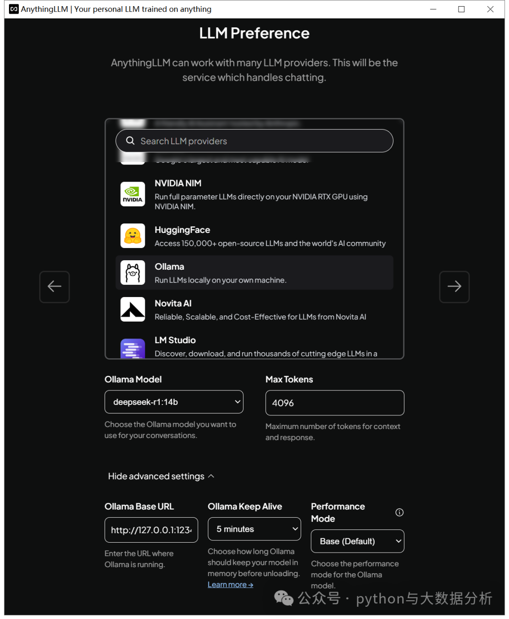Open the Ollama Keep Alive dropdown
Image resolution: width=509 pixels, height=619 pixels.
coord(254,529)
